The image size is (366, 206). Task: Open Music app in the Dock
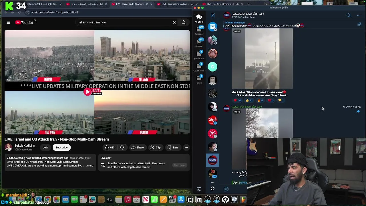click(128, 199)
